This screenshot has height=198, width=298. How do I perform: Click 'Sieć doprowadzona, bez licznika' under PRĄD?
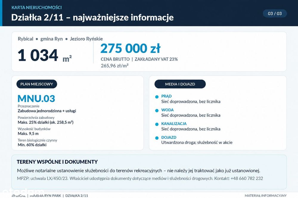(x=191, y=101)
